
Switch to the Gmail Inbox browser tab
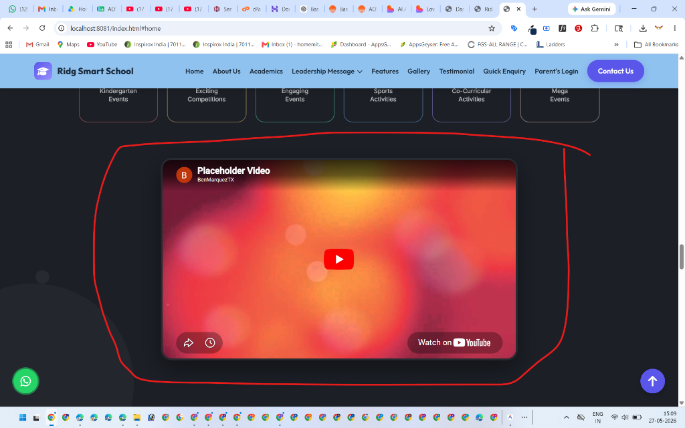pyautogui.click(x=47, y=9)
